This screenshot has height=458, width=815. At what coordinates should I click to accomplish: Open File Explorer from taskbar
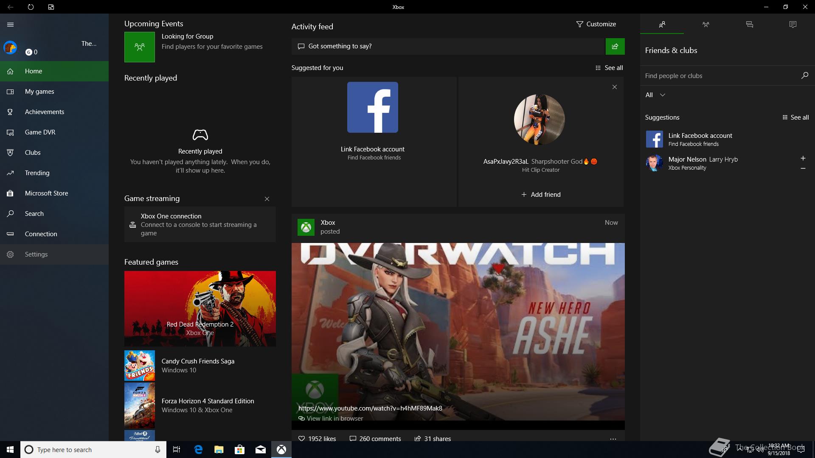(219, 450)
